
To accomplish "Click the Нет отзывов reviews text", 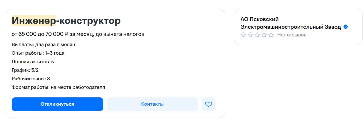I will 292,35.
